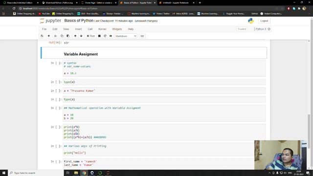Switch to the Anaconda Individual Edition tab
The width and height of the screenshot is (313, 176).
[20, 3]
